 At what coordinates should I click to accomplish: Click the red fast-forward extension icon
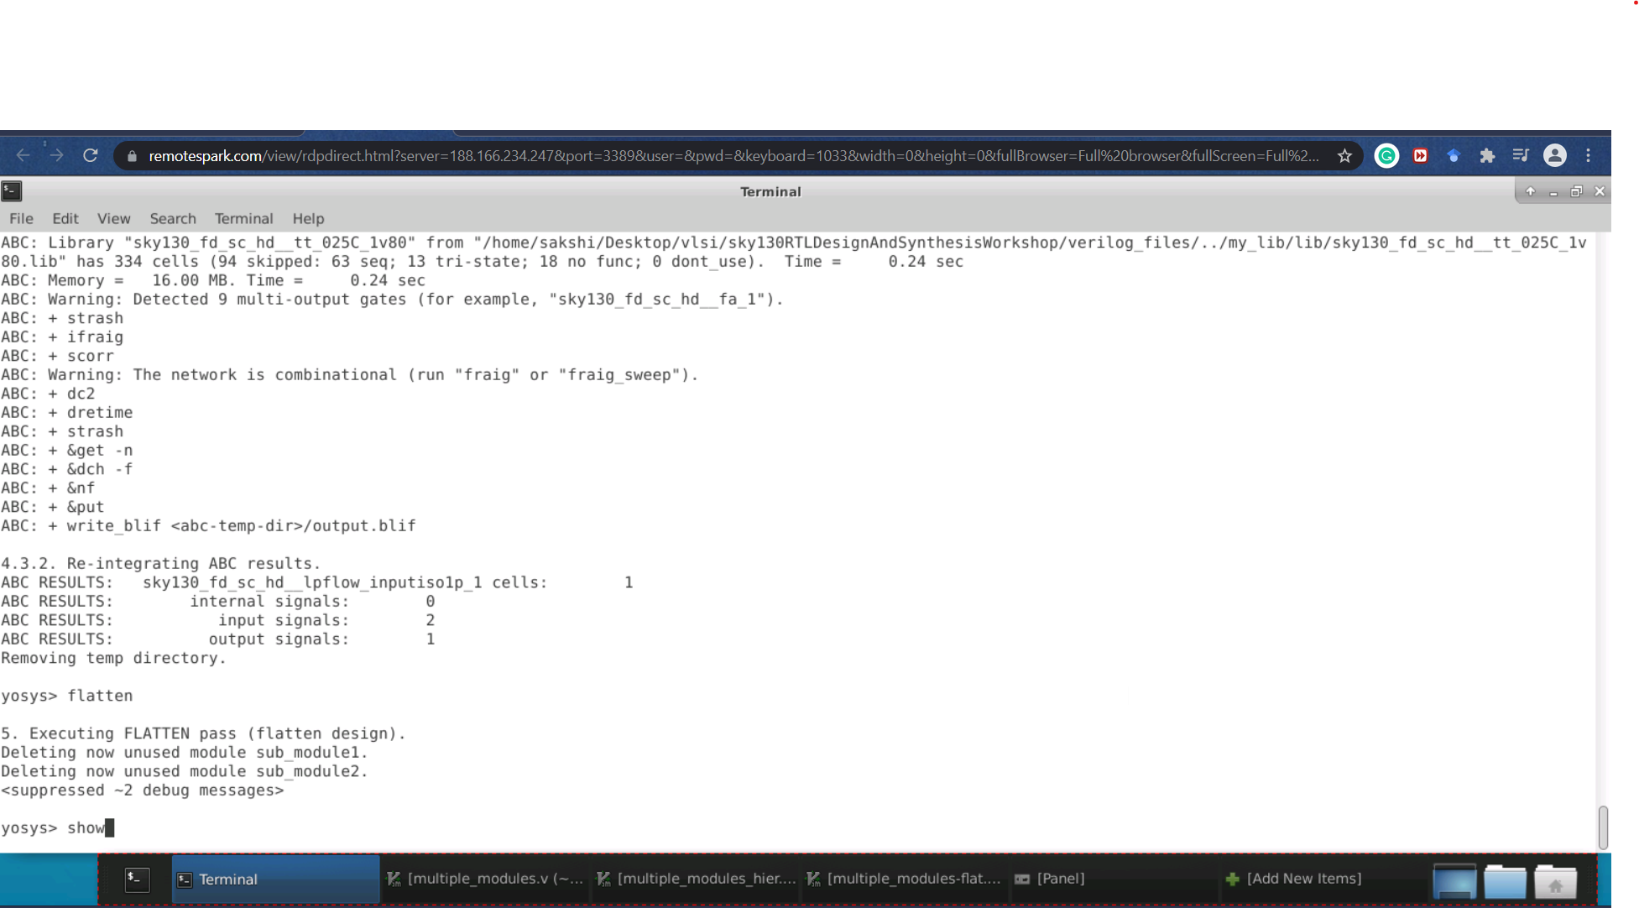point(1421,155)
